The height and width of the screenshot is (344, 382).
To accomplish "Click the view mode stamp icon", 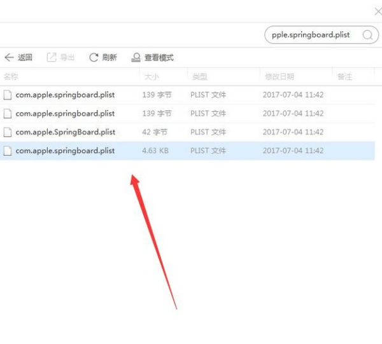I will coord(136,57).
